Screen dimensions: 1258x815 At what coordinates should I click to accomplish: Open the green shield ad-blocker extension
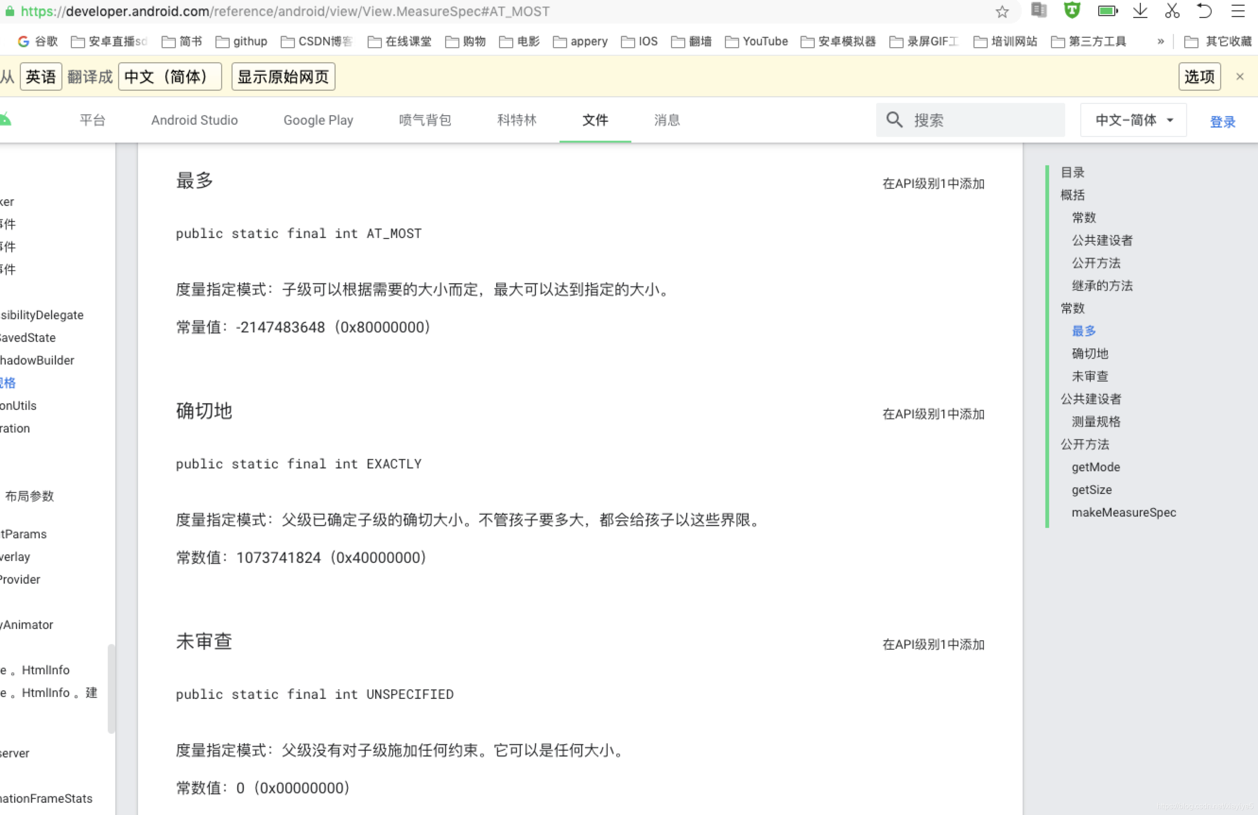click(x=1071, y=10)
